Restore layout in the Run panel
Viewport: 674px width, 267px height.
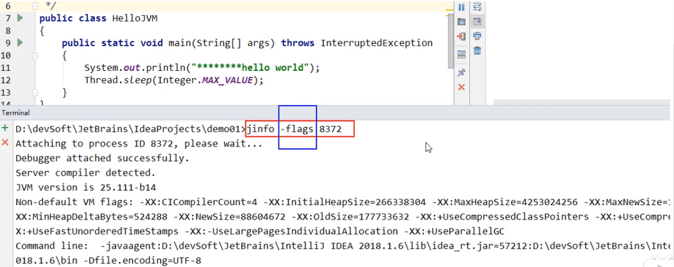pyautogui.click(x=461, y=55)
